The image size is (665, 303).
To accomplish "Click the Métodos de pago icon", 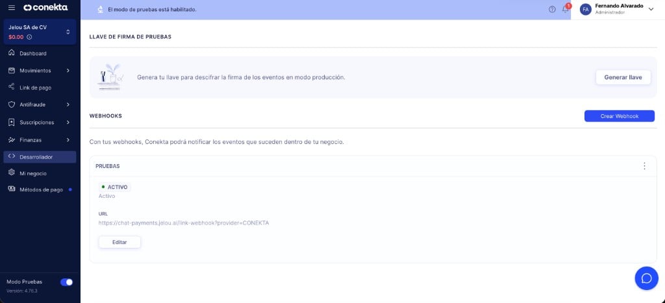I will (12, 189).
